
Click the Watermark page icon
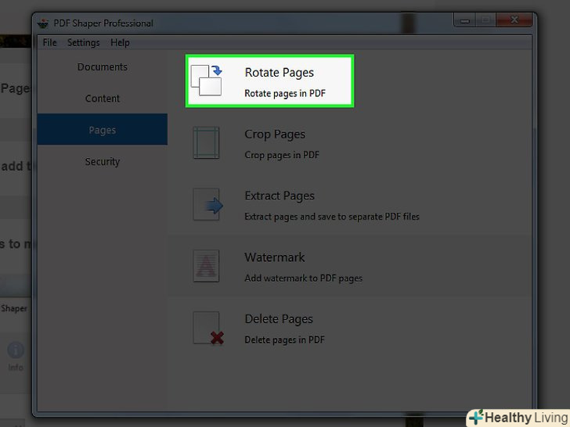[206, 266]
